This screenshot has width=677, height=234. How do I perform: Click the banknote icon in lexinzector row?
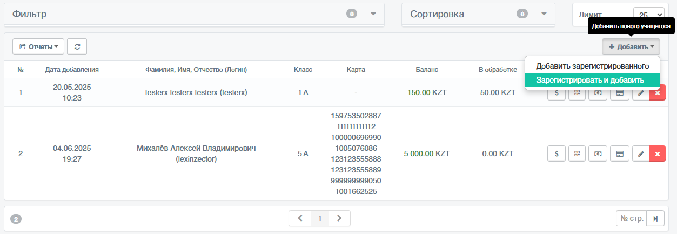click(598, 154)
